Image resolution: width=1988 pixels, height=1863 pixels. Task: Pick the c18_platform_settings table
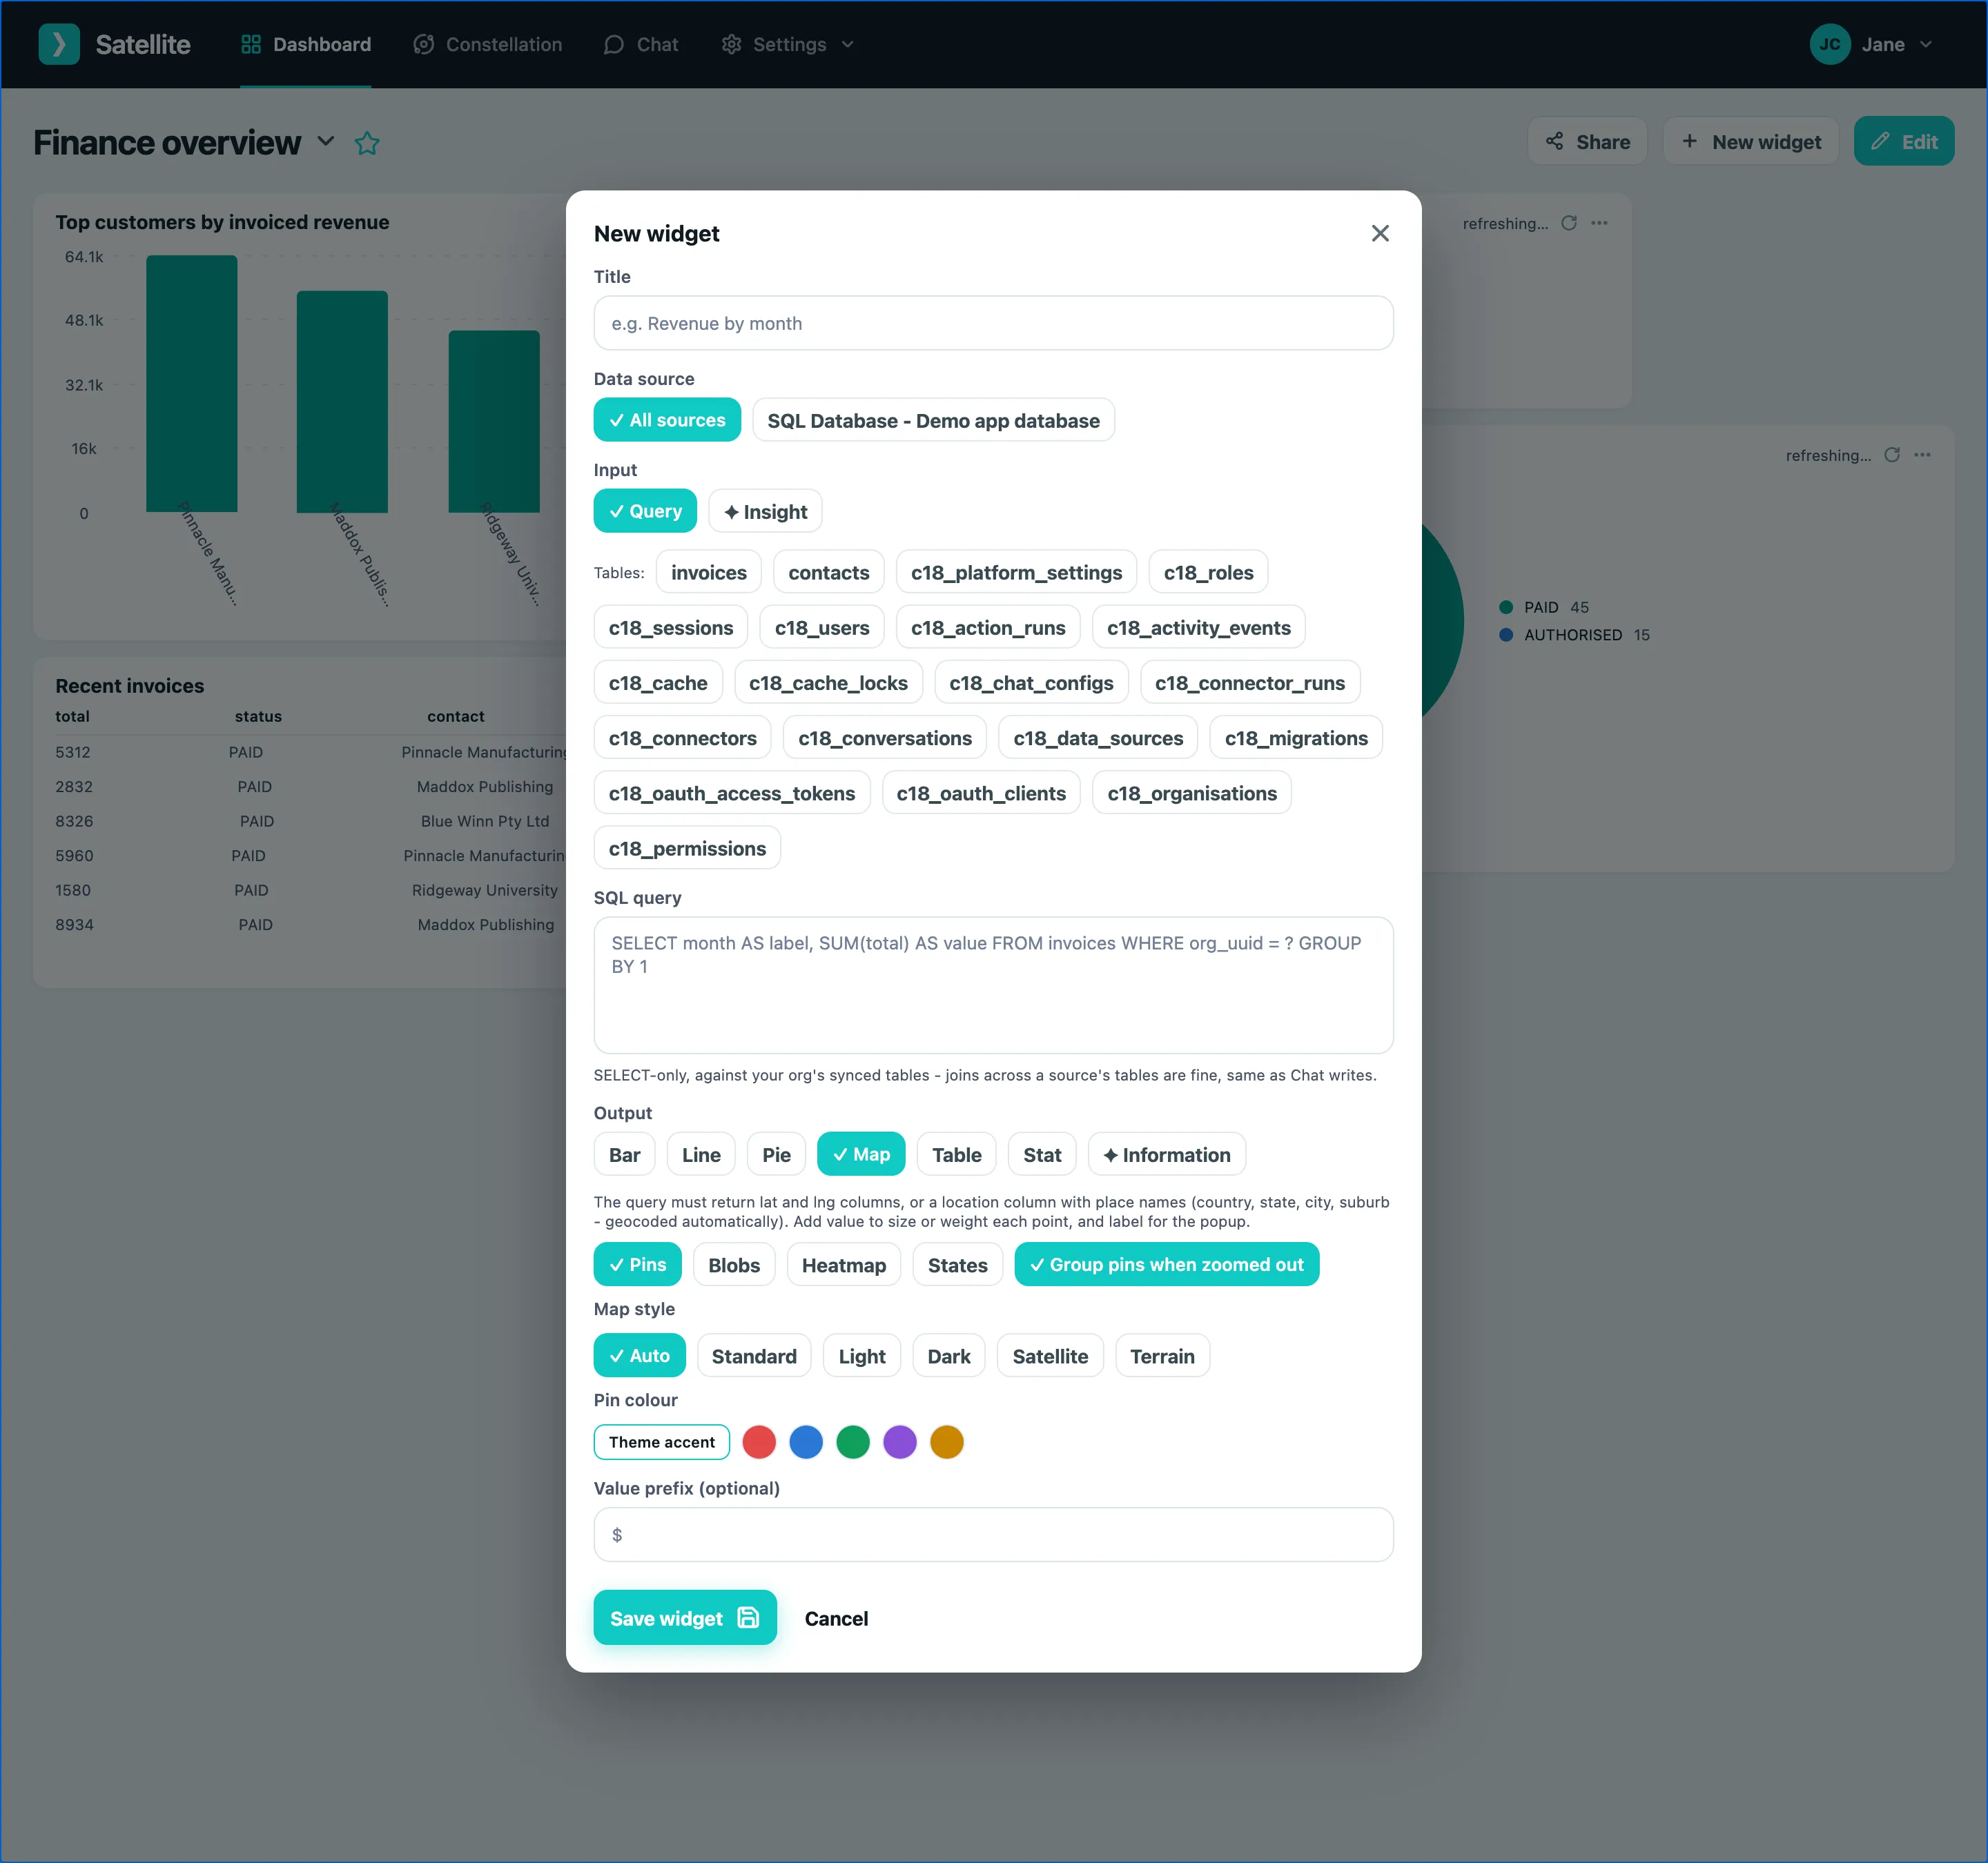1016,572
